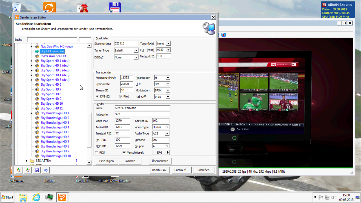Click the import channel list icon button
The image size is (361, 203).
pyautogui.click(x=19, y=170)
